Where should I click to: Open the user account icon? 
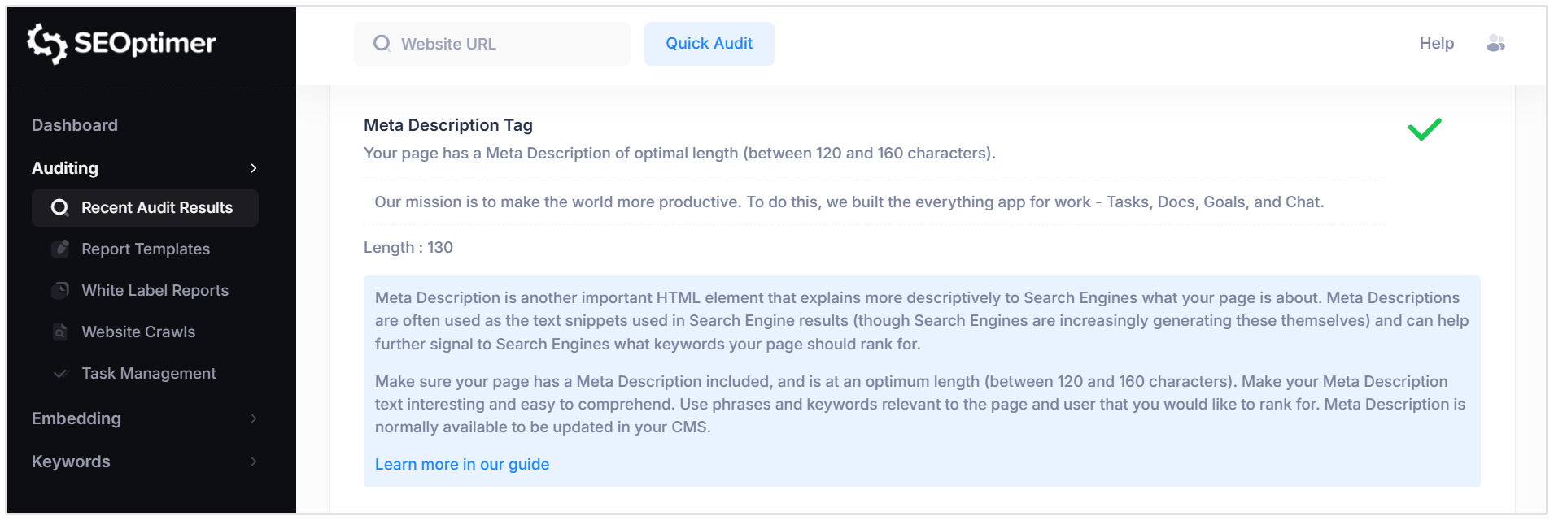(1497, 44)
